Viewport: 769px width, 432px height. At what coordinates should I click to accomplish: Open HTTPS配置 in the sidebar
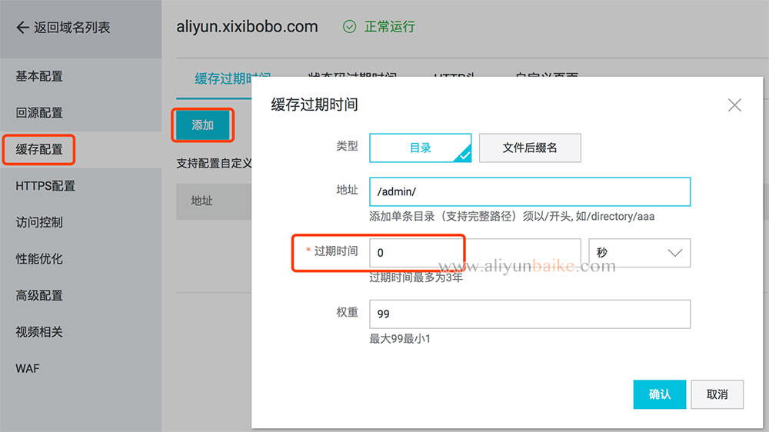[x=45, y=186]
